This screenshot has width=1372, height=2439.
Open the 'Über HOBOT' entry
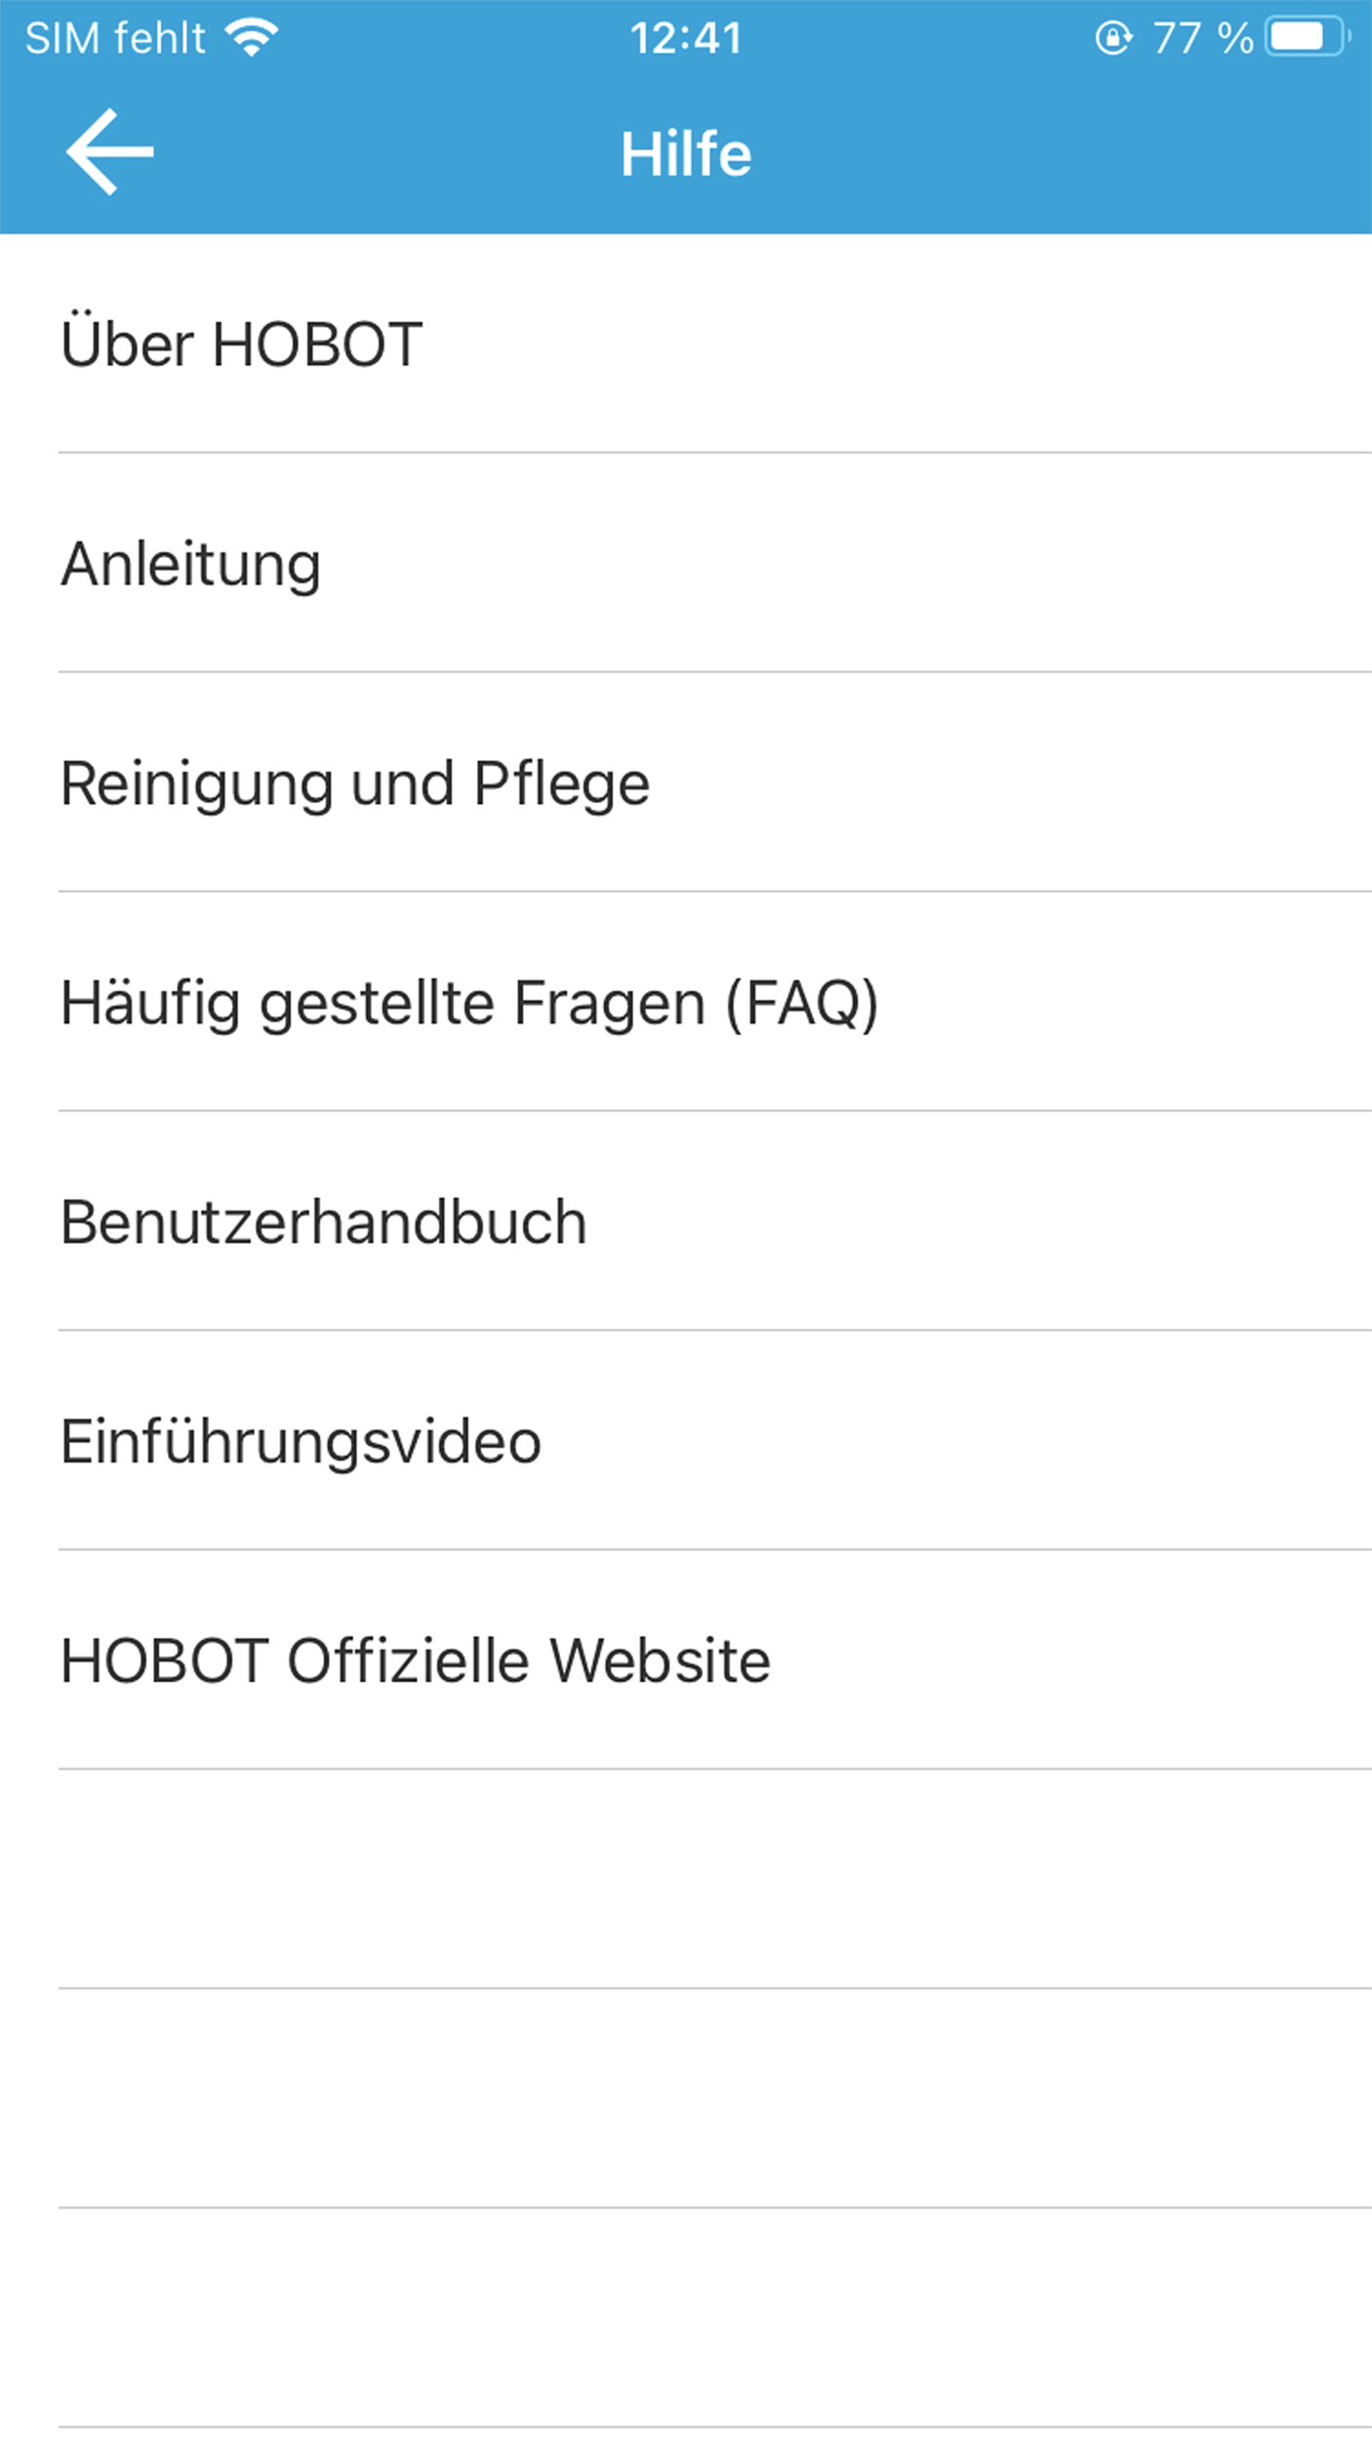pos(242,344)
